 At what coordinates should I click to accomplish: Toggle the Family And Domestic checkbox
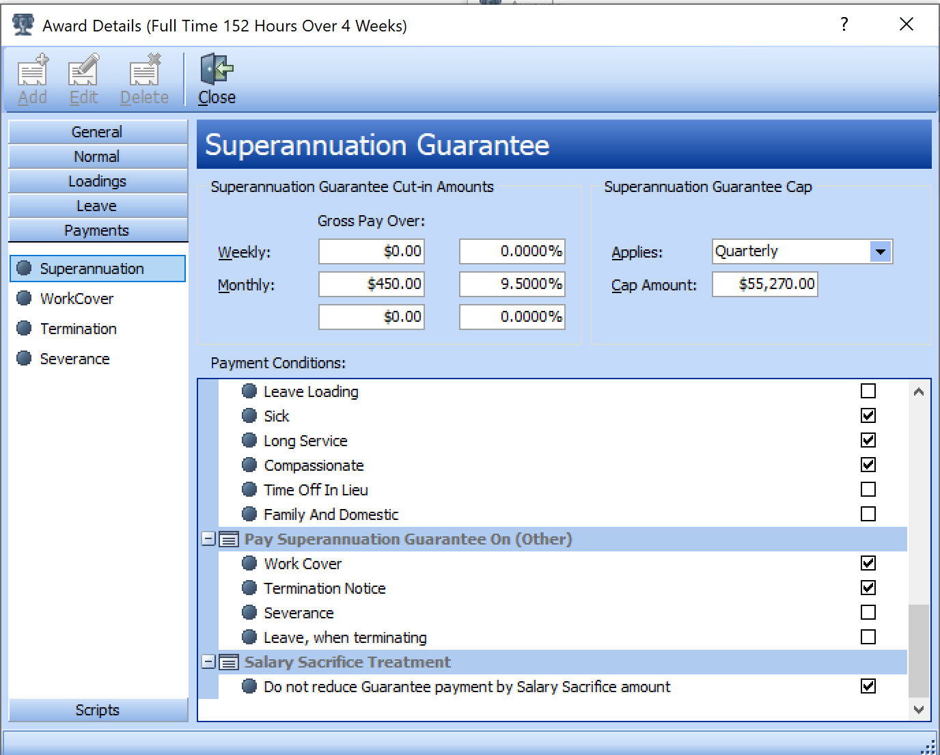pos(868,514)
